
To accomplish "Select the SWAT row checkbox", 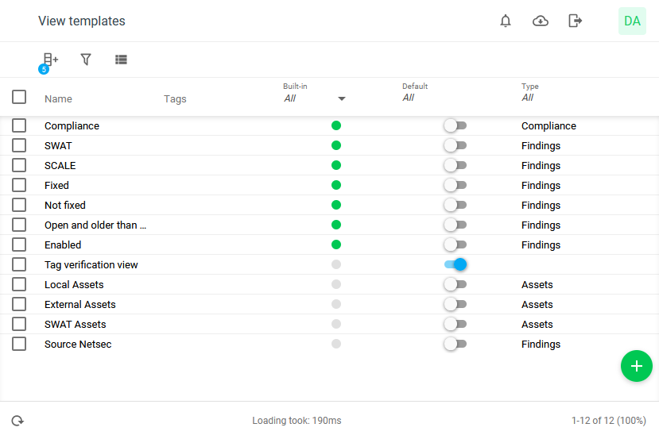I will 19,146.
